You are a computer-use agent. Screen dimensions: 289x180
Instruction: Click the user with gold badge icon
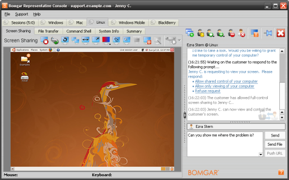pyautogui.click(x=200, y=33)
